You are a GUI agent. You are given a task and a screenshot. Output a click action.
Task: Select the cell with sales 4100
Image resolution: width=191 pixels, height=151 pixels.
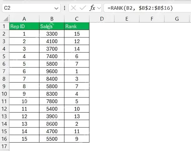point(52,41)
